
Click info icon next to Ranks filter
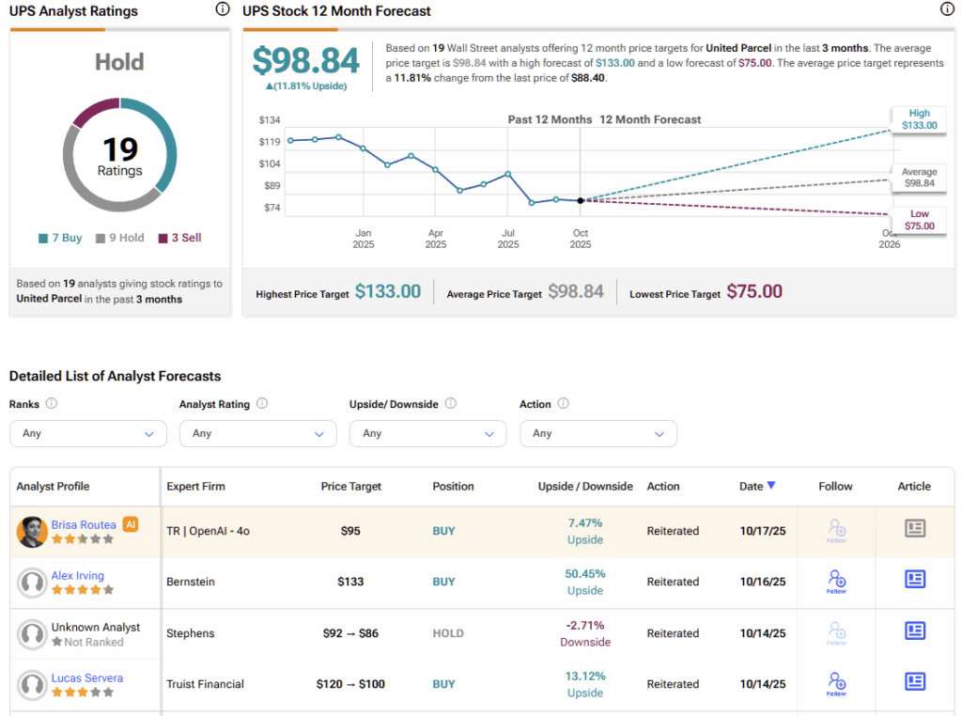(x=52, y=404)
